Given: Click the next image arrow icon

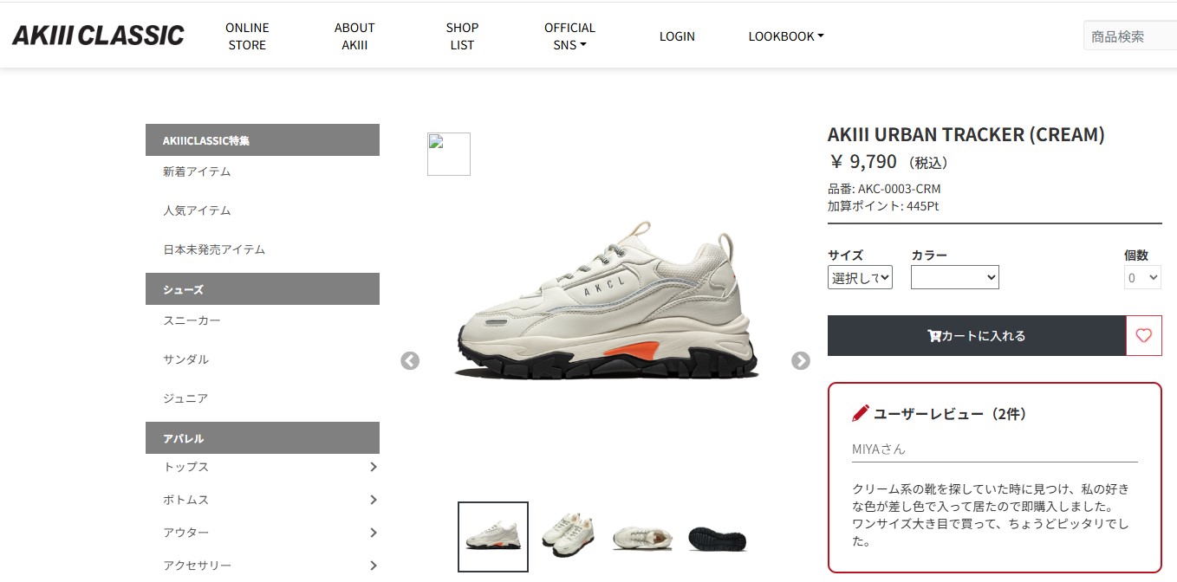Looking at the screenshot, I should coord(801,361).
